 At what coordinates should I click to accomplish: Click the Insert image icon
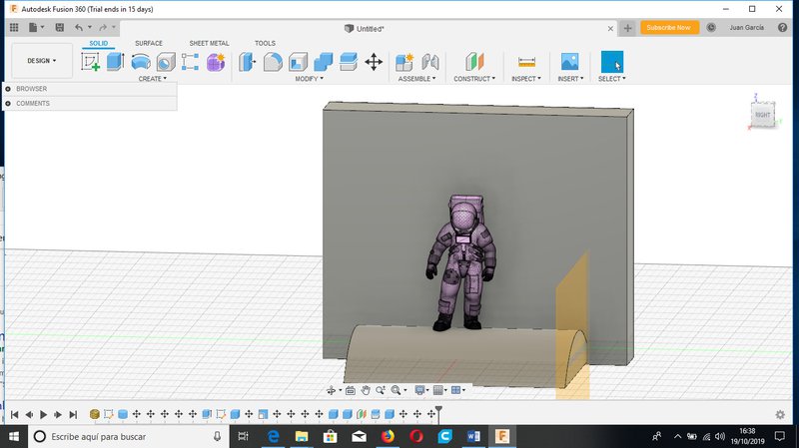(x=569, y=62)
